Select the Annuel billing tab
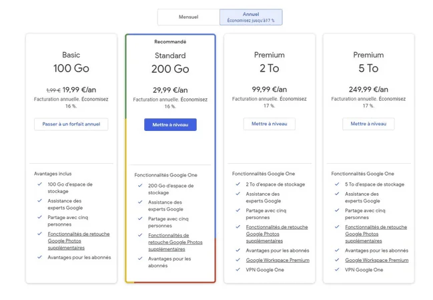This screenshot has width=433, height=300. pyautogui.click(x=251, y=17)
